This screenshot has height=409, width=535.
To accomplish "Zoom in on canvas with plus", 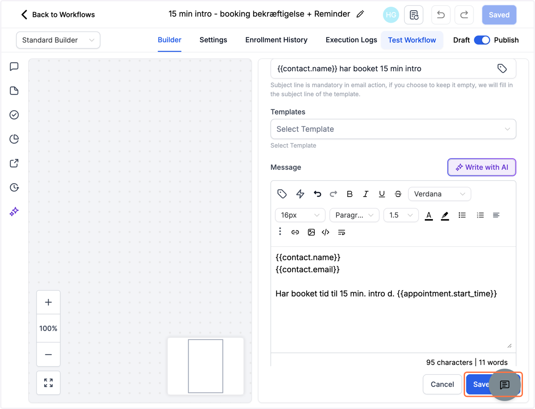I will [49, 302].
